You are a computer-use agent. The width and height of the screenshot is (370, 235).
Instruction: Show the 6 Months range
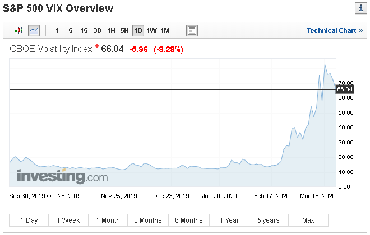(189, 220)
